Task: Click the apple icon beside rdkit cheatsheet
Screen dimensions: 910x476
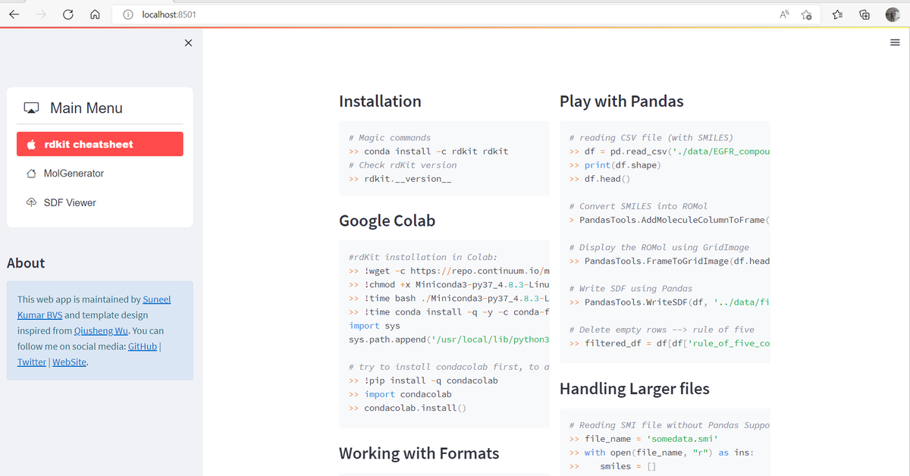Action: (x=31, y=144)
